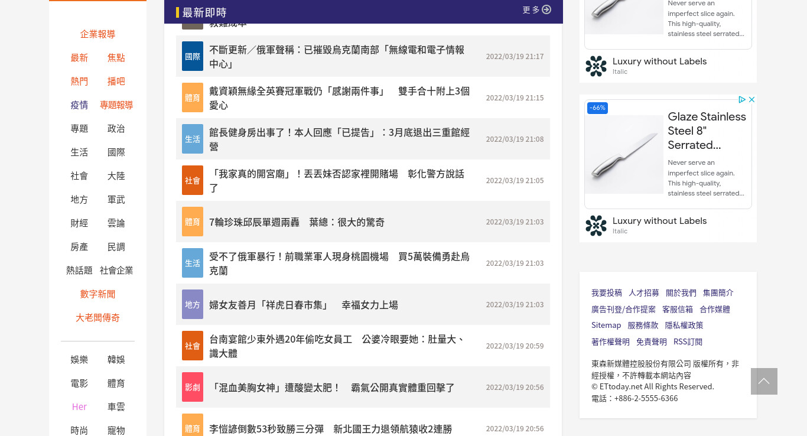Select 熱門 in the sidebar

[x=79, y=82]
